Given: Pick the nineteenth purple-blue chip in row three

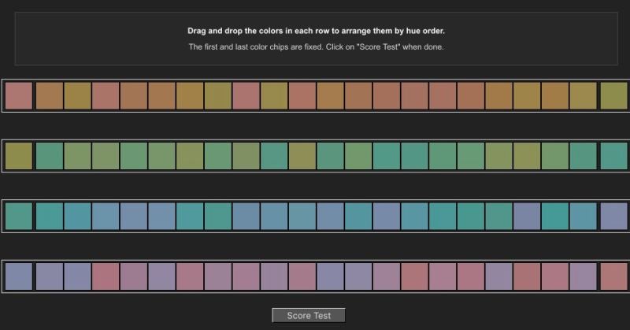Looking at the screenshot, I should point(527,216).
